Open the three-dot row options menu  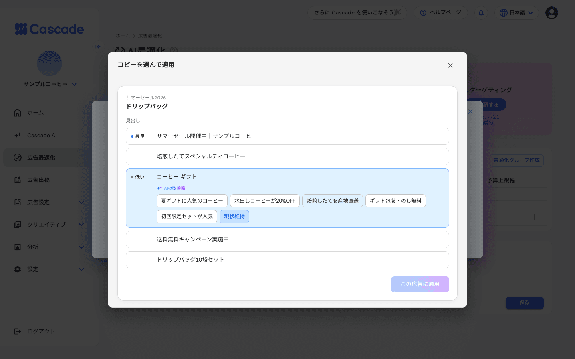point(535,217)
